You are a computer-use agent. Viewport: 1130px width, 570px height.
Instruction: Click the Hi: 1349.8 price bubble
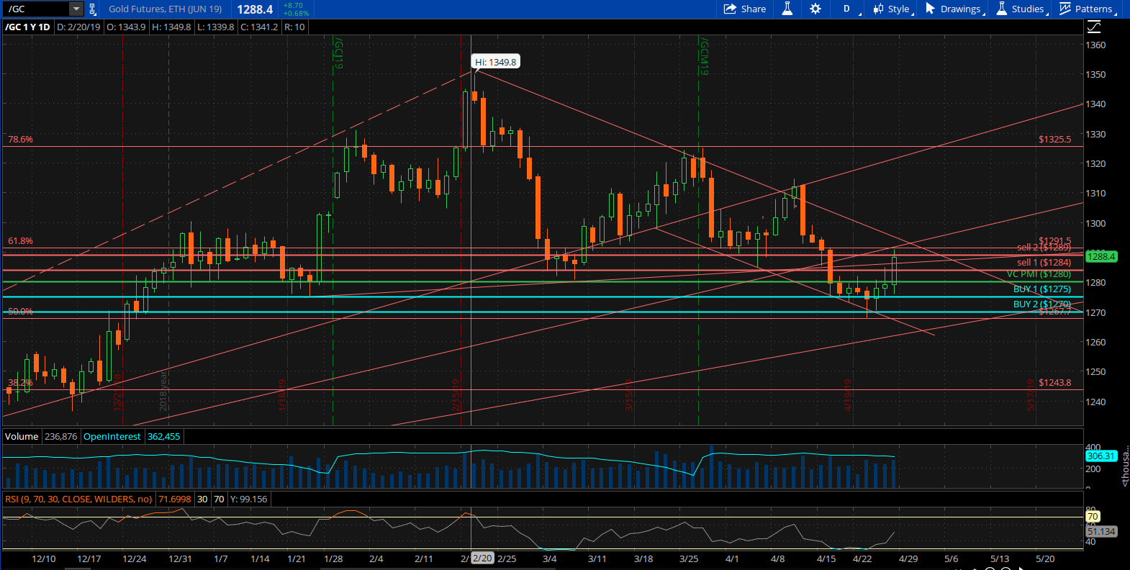coord(495,62)
